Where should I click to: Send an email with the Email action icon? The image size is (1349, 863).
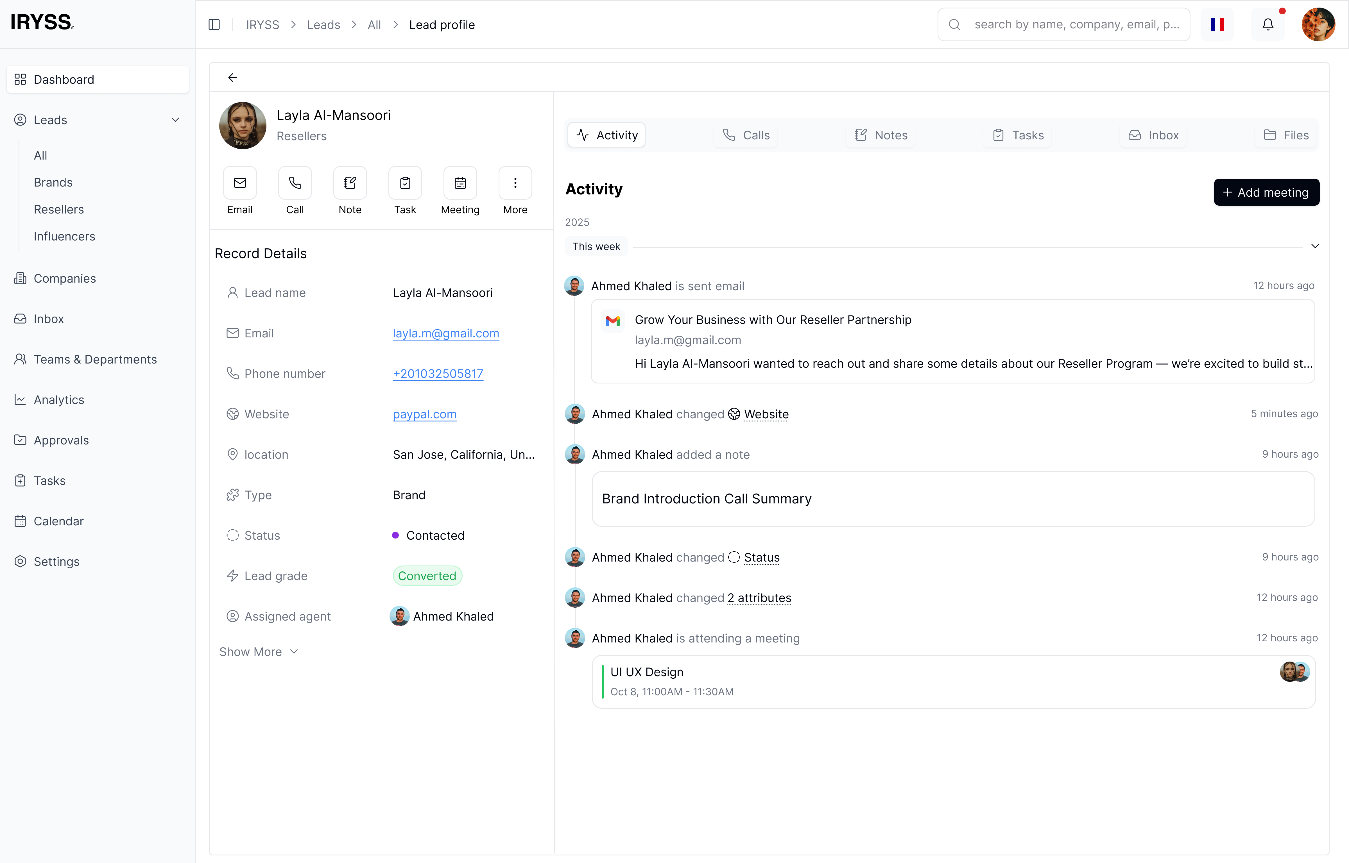[240, 183]
